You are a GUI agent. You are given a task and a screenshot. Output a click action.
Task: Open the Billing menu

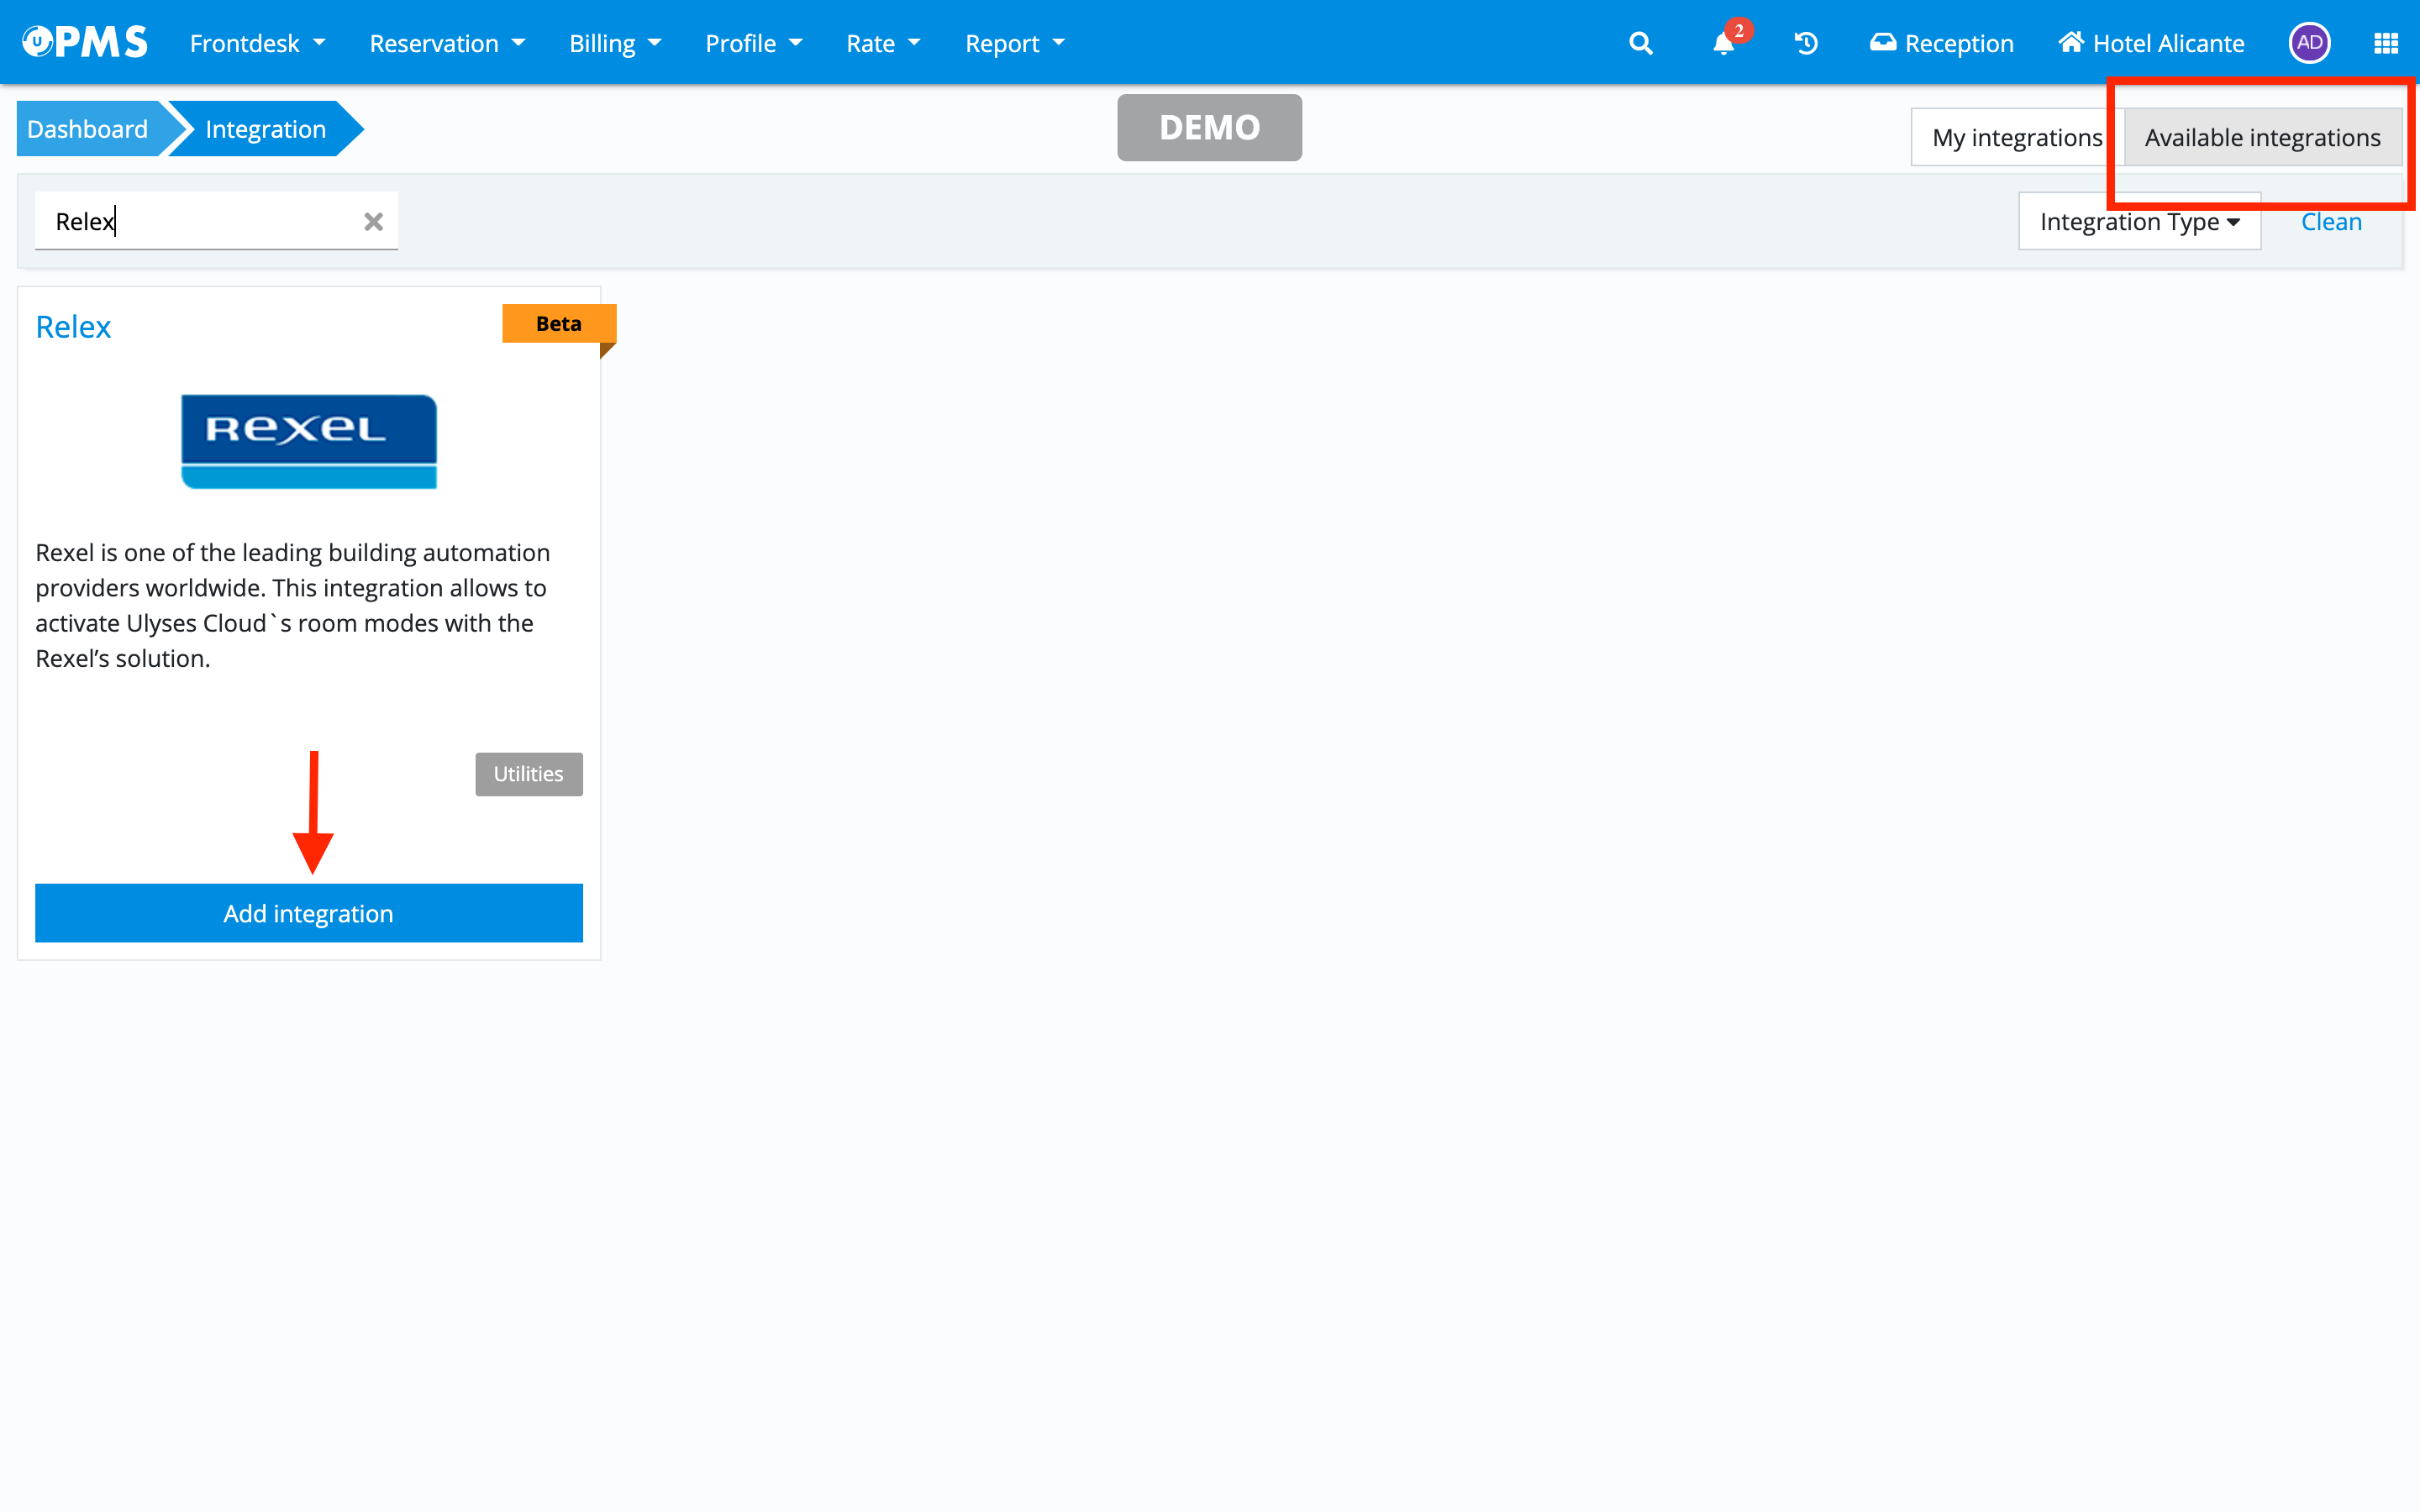615,43
